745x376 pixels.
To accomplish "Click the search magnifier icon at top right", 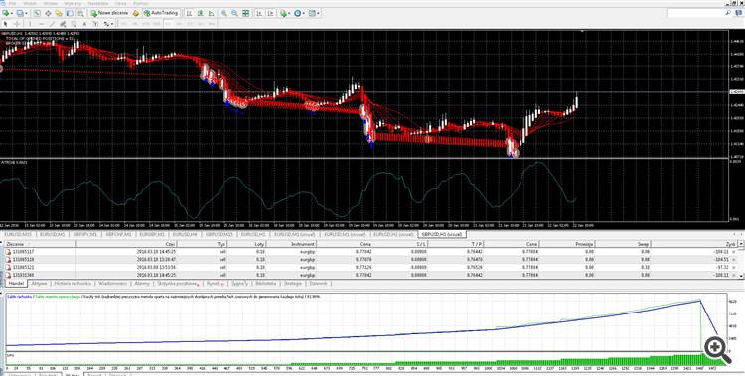I will click(x=728, y=13).
